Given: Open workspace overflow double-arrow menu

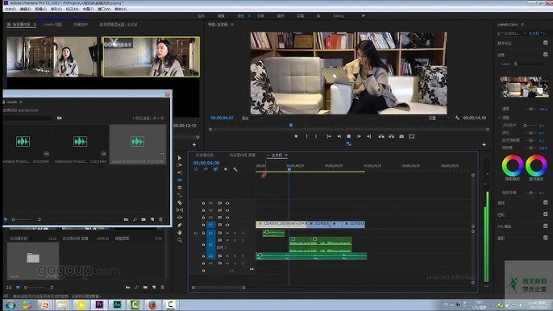Looking at the screenshot, I should (364, 15).
